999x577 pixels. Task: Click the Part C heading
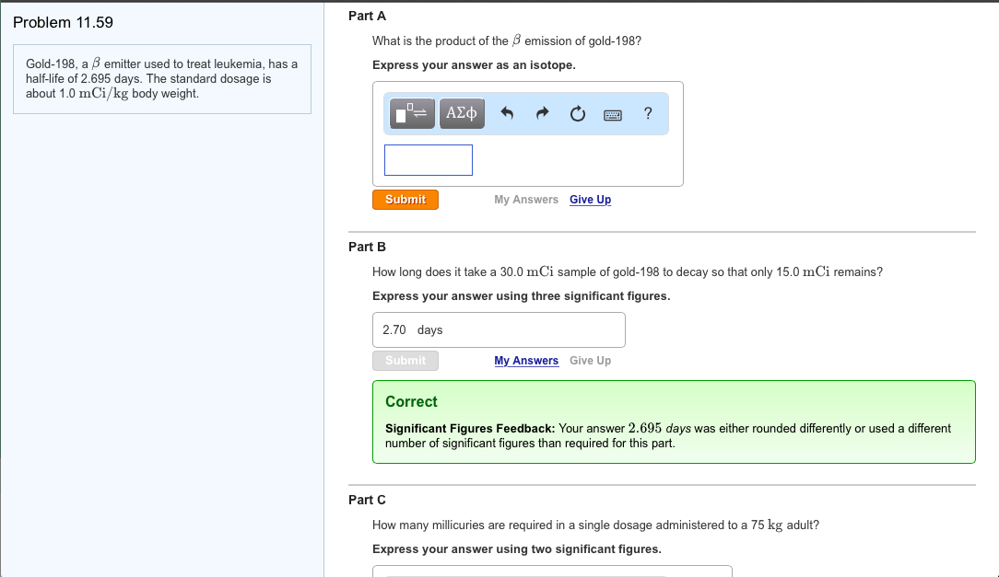click(367, 500)
